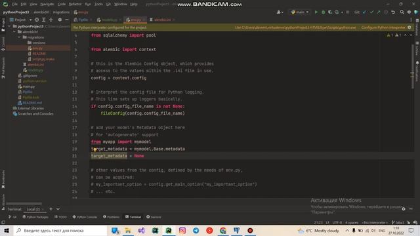Open interpreter banner settings gear
This screenshot has height=236, width=420.
[409, 28]
